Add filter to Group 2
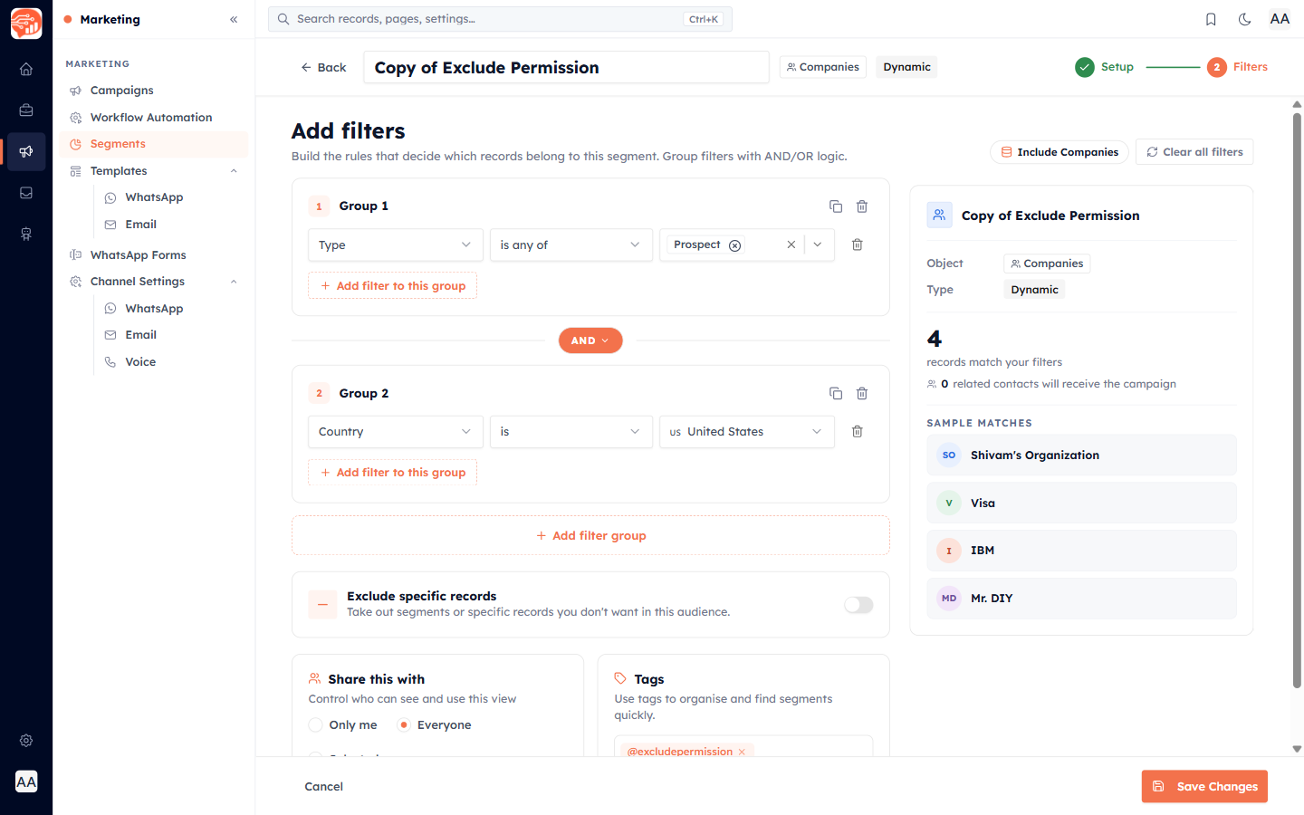Image resolution: width=1304 pixels, height=815 pixels. coord(392,473)
